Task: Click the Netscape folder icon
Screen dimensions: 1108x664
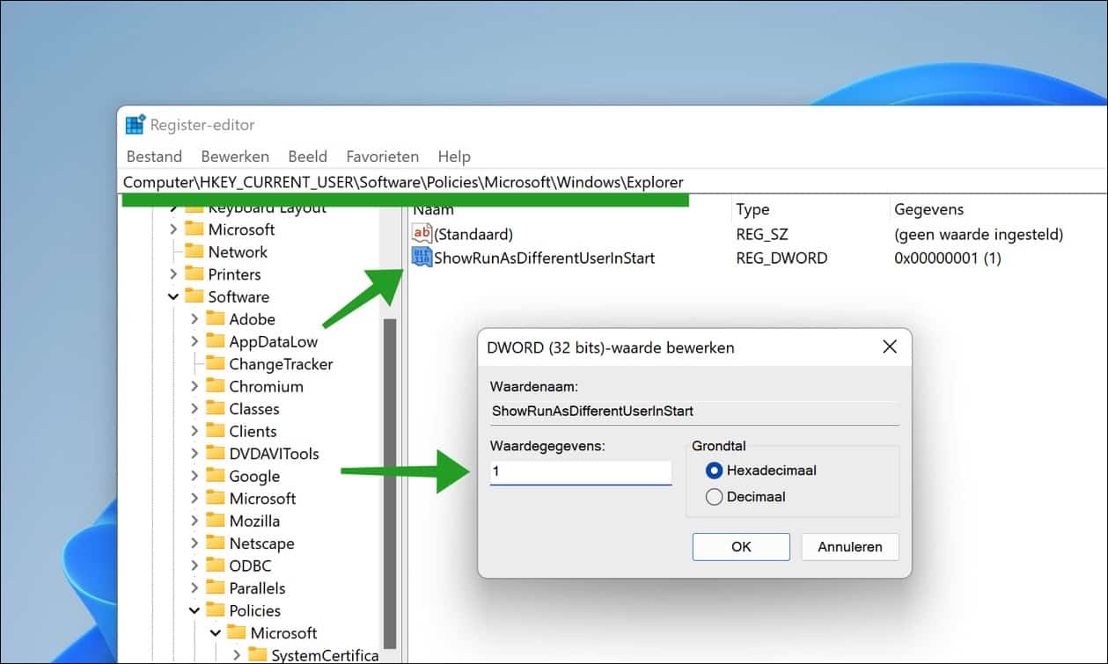Action: 216,543
